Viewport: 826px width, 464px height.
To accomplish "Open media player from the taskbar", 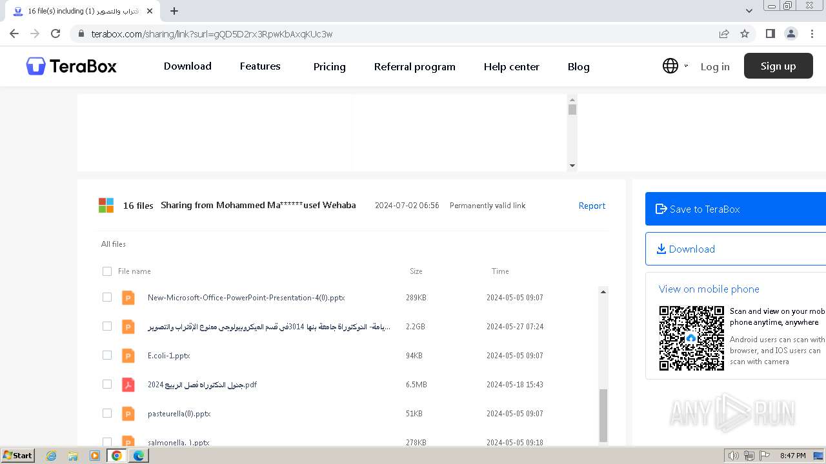I will [95, 456].
